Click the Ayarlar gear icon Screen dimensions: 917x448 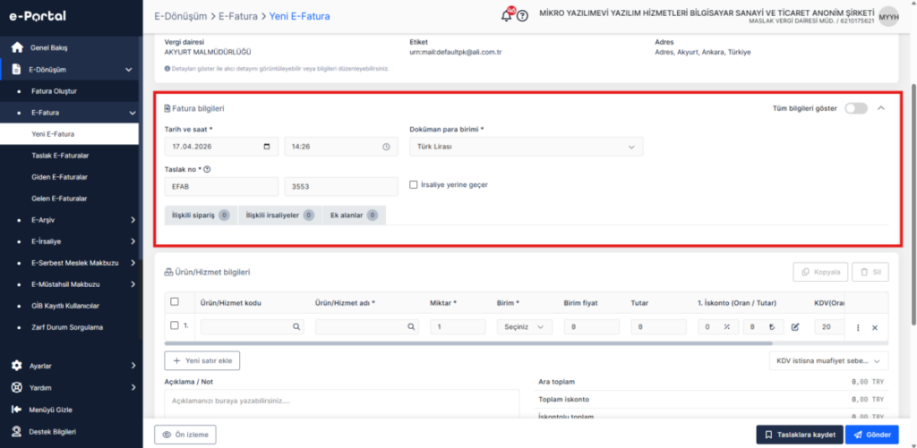[x=17, y=366]
